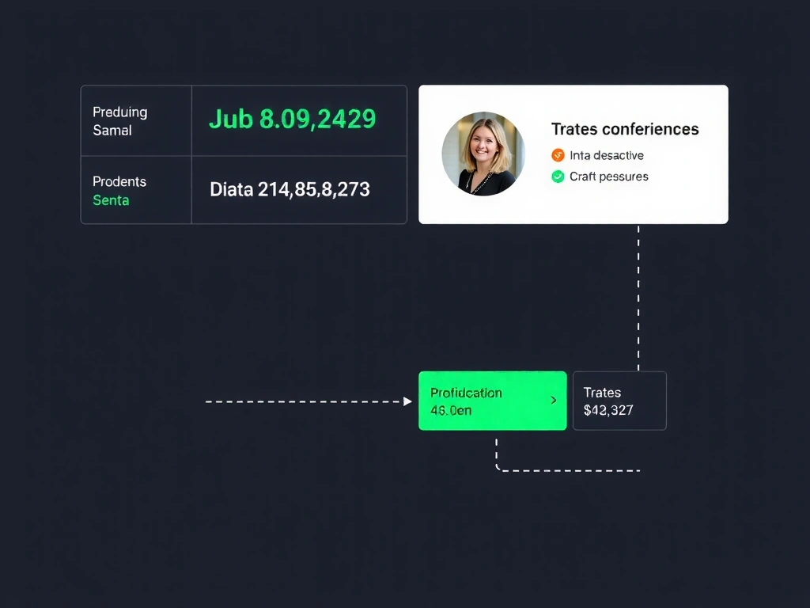This screenshot has width=810, height=608.
Task: Click the green Jub 8.09,2429 value
Action: 292,120
